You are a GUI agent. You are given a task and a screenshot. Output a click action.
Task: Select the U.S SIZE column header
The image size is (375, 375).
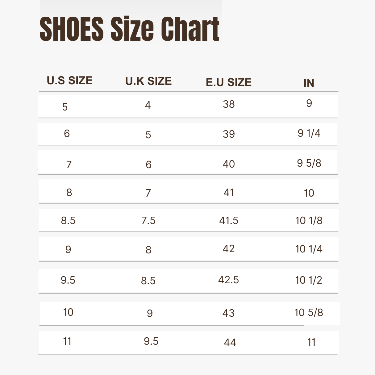(x=70, y=81)
